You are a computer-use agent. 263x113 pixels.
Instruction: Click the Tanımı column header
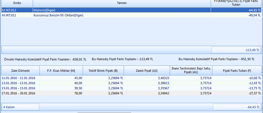(x=122, y=3)
